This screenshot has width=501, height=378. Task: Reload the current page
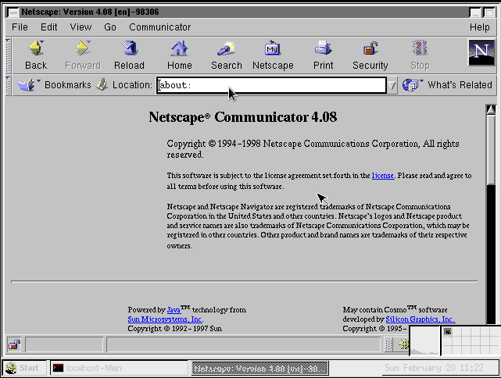coord(129,55)
